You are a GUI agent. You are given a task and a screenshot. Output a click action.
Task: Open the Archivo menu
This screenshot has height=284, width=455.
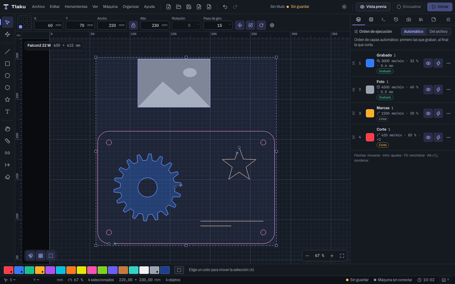click(x=38, y=7)
